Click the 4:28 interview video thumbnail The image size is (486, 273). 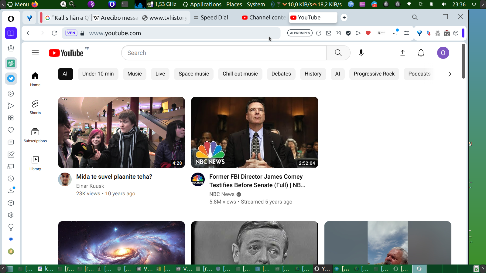click(x=122, y=132)
